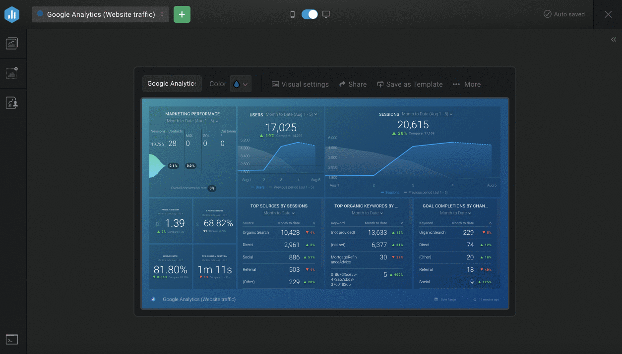Click the Share button
Viewport: 622px width, 354px height.
click(353, 84)
